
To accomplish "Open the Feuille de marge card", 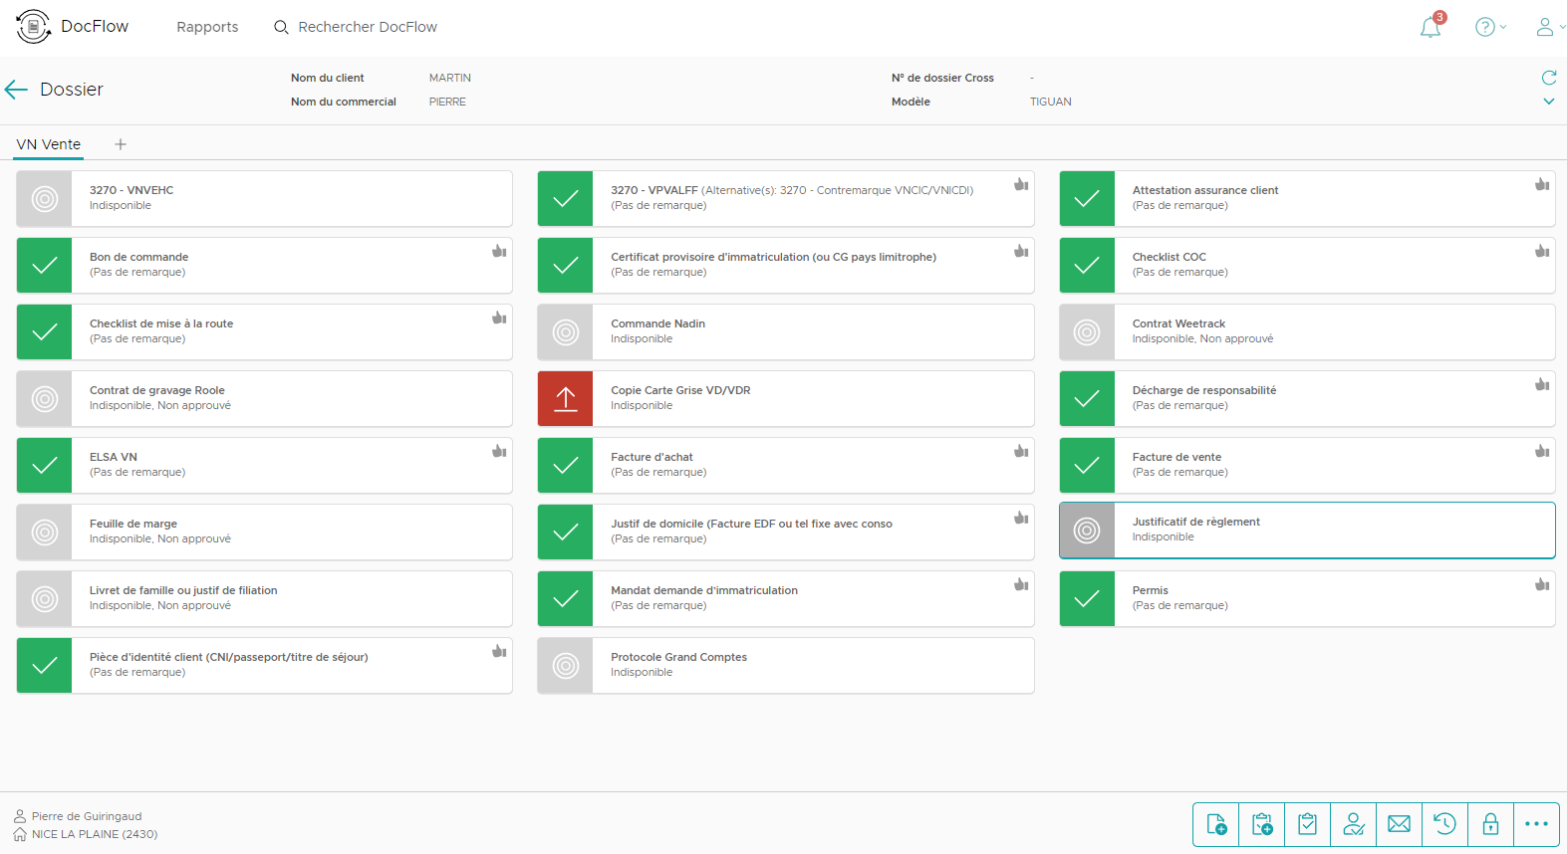I will point(264,533).
